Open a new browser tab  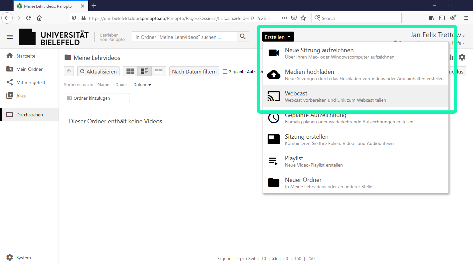pyautogui.click(x=94, y=6)
